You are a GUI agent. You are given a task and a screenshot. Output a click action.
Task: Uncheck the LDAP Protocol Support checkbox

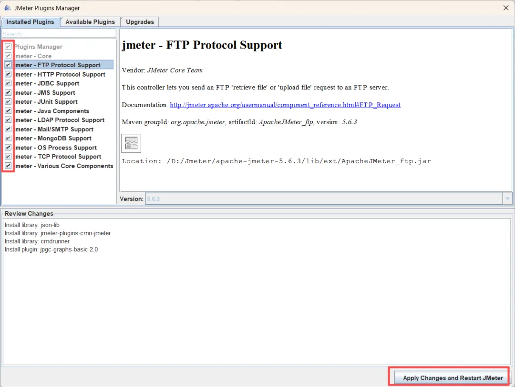[x=8, y=120]
